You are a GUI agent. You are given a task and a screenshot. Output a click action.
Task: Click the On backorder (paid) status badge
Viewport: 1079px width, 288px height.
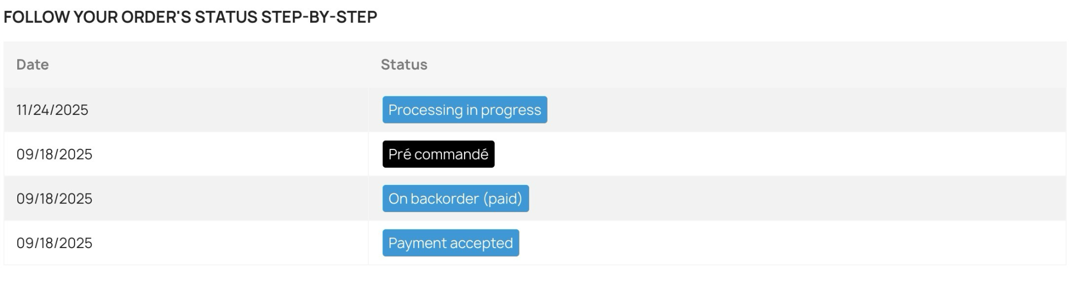(x=455, y=198)
